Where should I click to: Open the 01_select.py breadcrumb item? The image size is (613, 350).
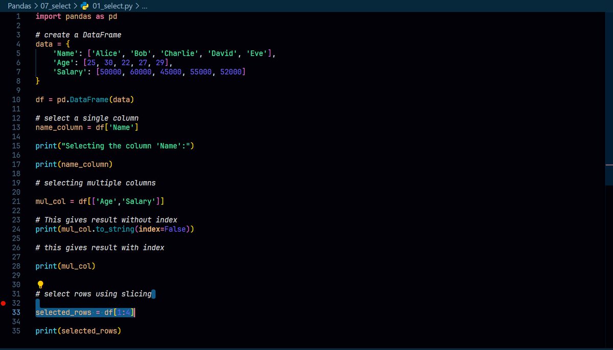[111, 6]
